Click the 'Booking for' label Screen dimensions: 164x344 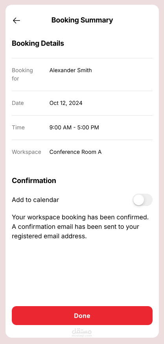click(22, 75)
